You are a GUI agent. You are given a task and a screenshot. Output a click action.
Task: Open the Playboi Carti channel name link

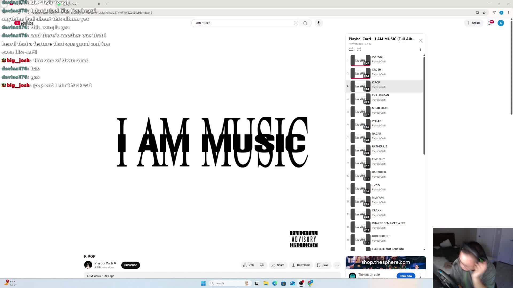pos(103,263)
